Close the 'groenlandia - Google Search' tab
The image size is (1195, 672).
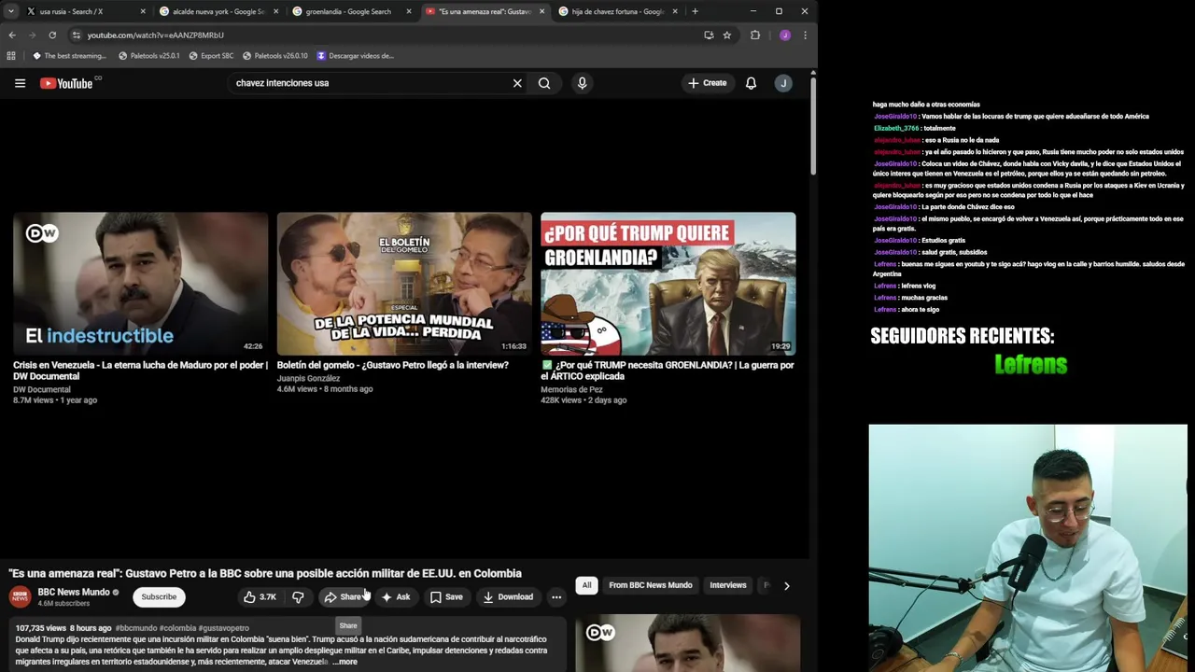pyautogui.click(x=409, y=11)
